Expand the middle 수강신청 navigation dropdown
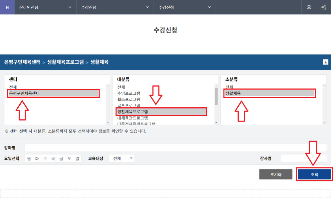 (115, 7)
